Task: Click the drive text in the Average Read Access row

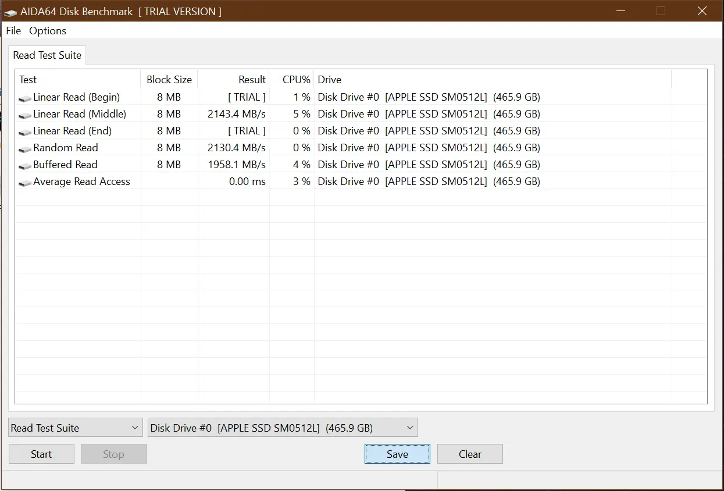Action: coord(429,182)
